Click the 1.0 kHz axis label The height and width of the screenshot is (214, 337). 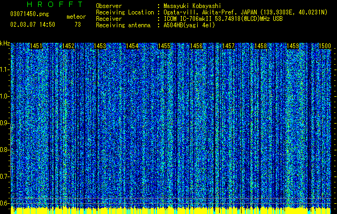(x=4, y=96)
